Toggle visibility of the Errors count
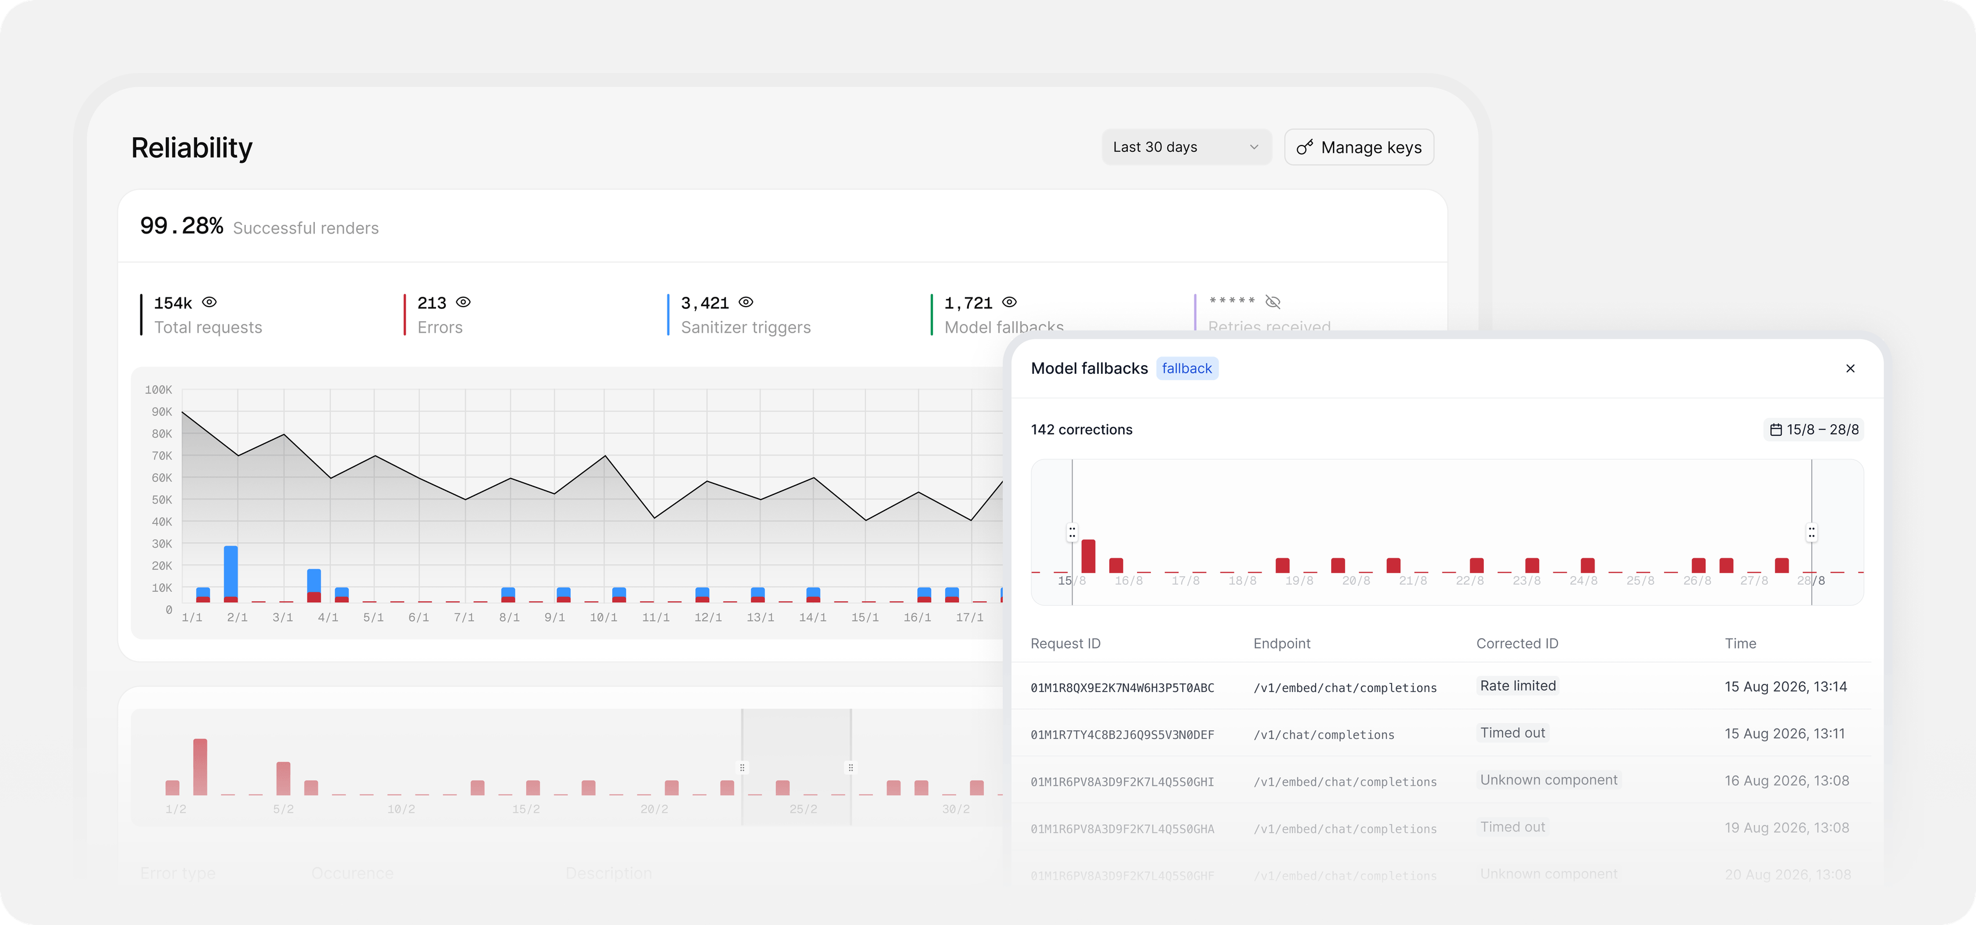The image size is (1976, 925). (463, 302)
